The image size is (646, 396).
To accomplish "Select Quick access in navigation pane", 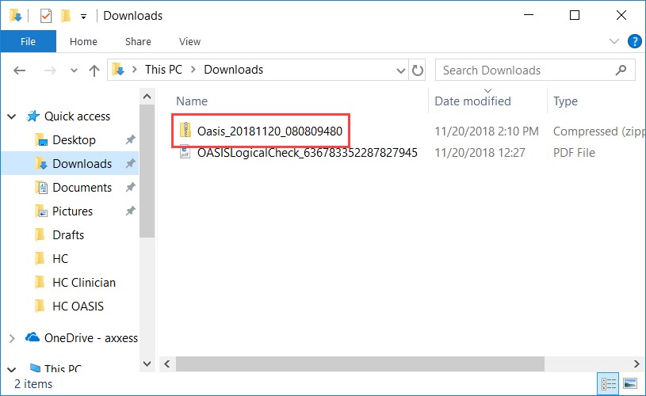I will coord(77,116).
